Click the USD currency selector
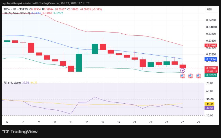 point(209,9)
